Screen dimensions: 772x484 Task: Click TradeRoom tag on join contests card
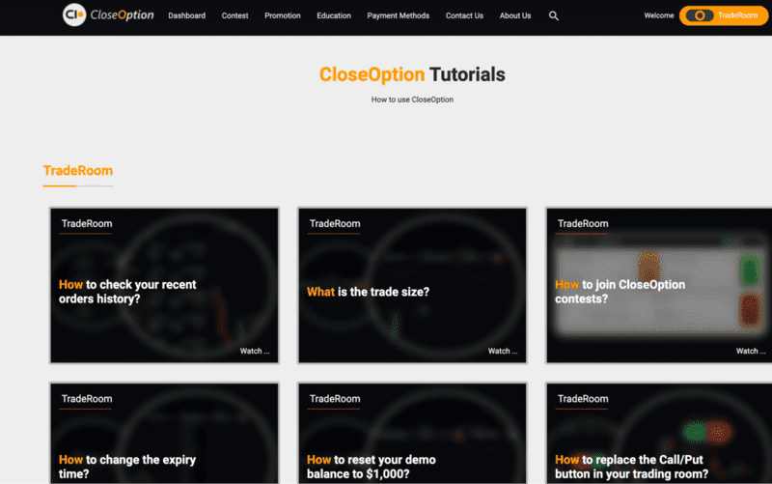[583, 224]
